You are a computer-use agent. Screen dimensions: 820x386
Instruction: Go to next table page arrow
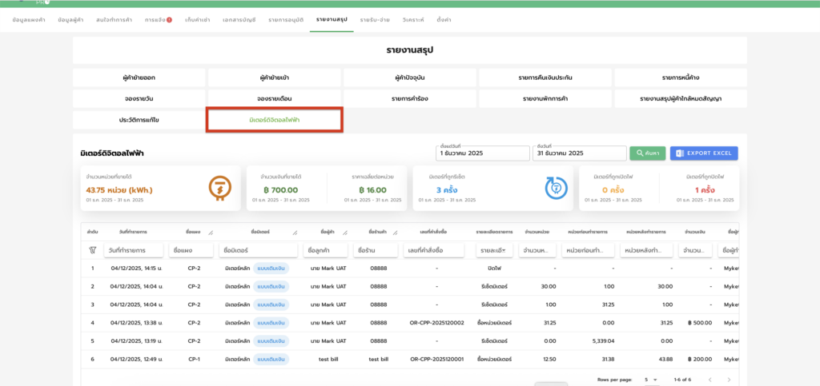728,379
